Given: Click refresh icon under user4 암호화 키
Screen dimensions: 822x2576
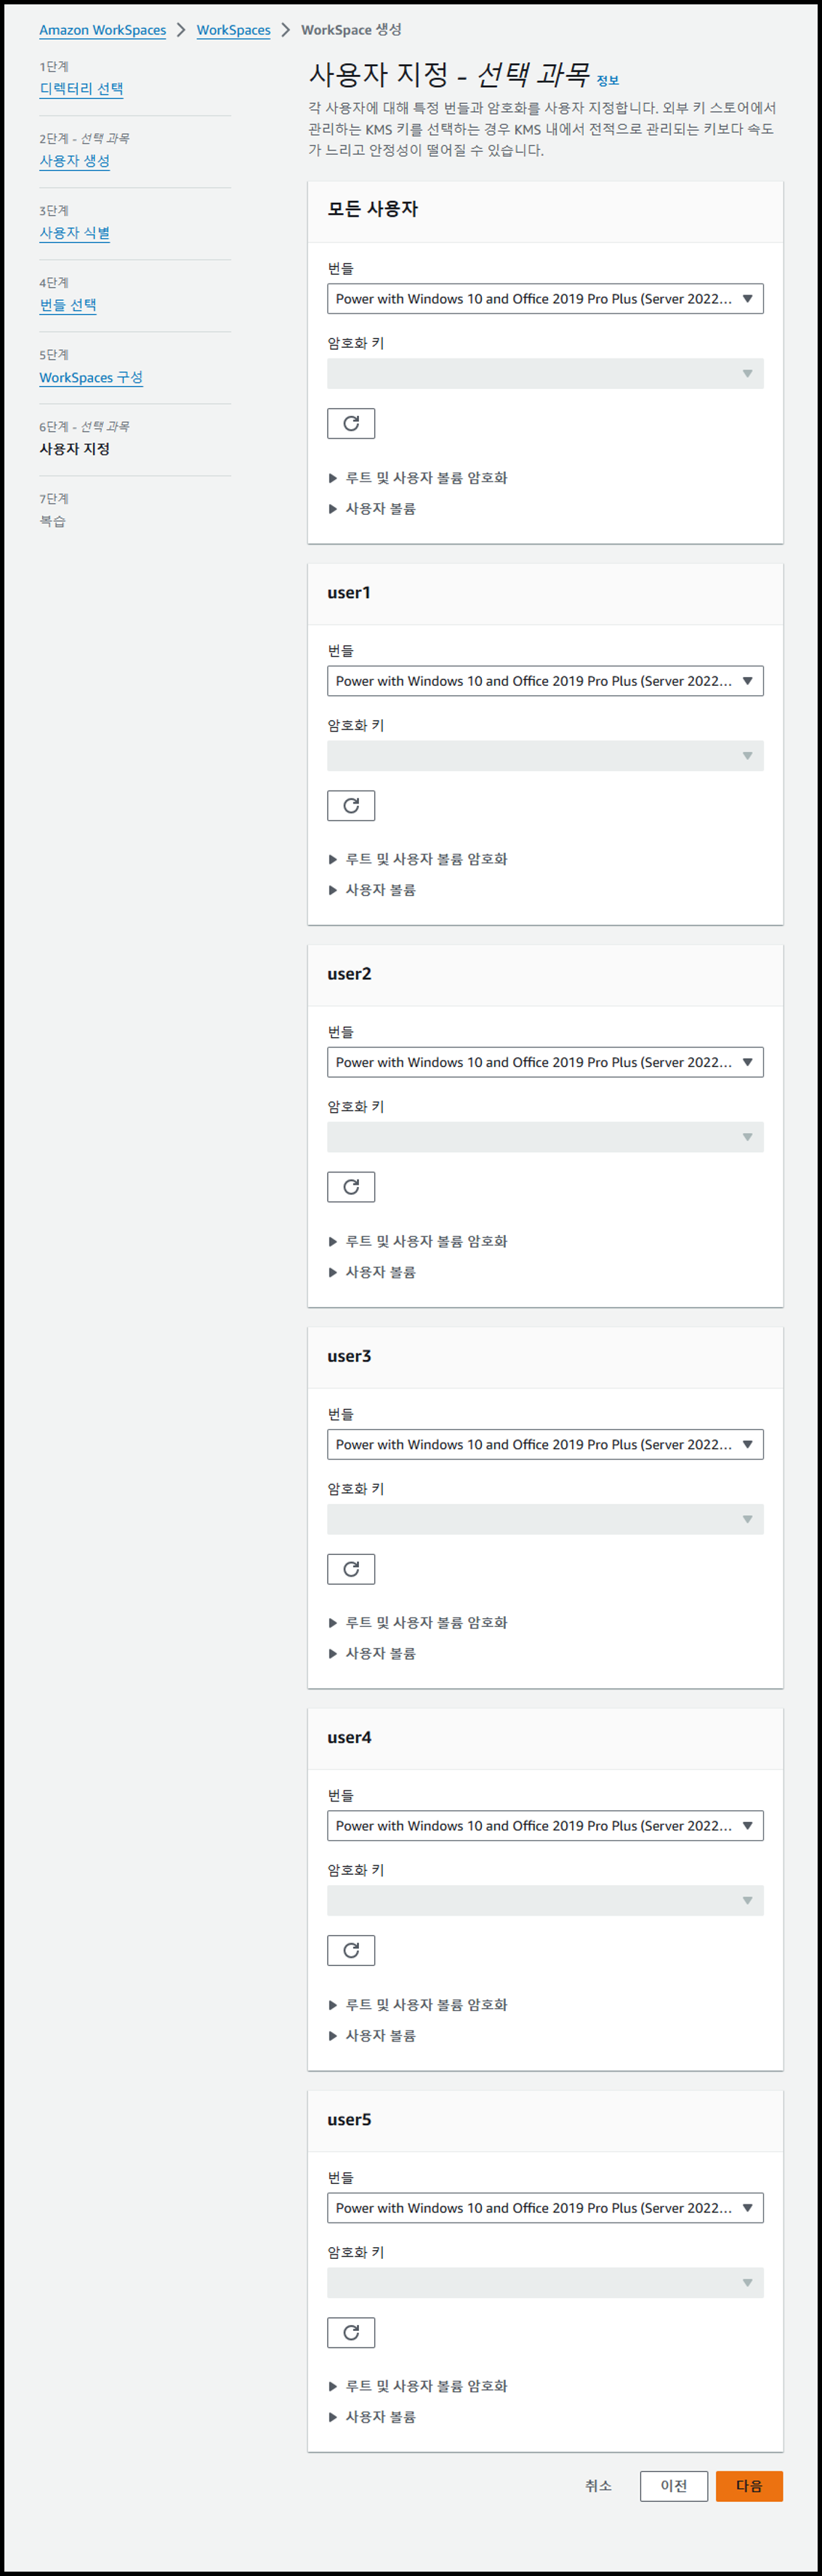Looking at the screenshot, I should (x=350, y=1950).
